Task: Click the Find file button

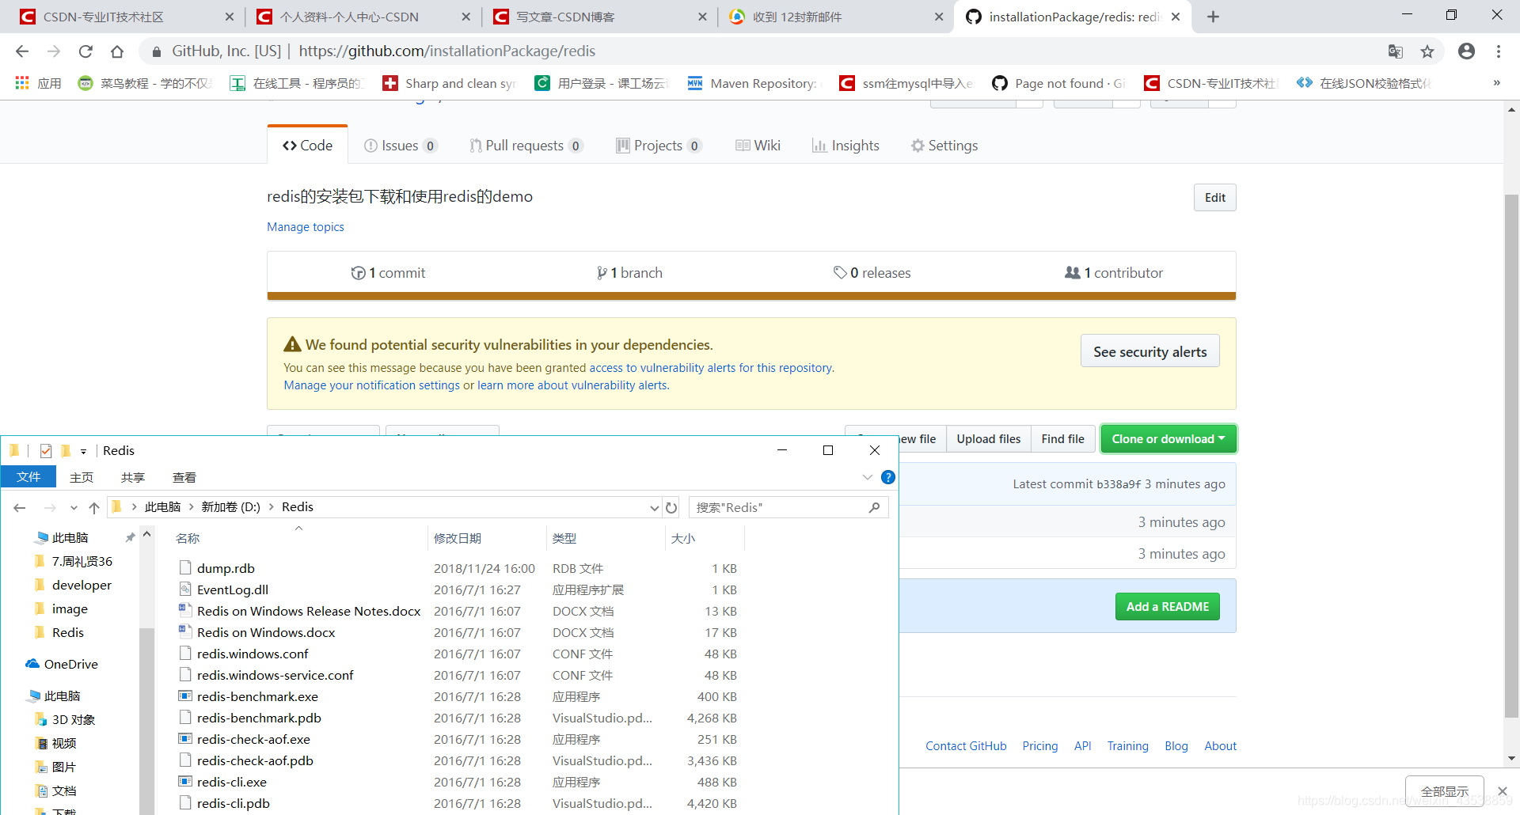Action: tap(1062, 439)
